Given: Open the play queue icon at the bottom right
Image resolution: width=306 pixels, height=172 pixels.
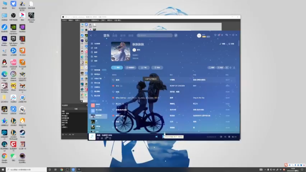Looking at the screenshot, I should click(234, 137).
